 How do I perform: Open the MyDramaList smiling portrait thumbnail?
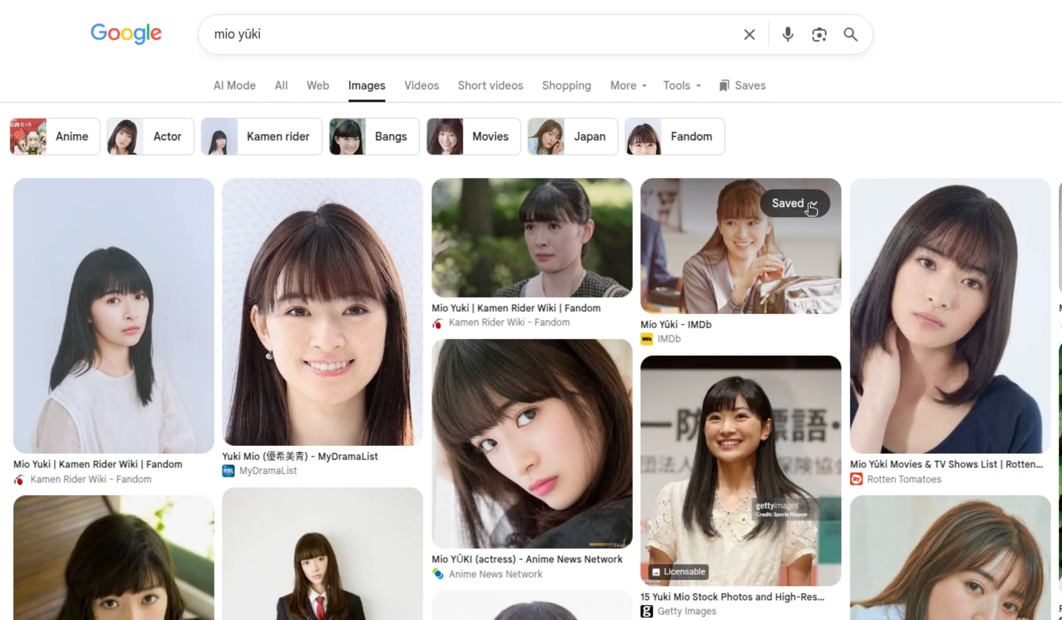(322, 312)
